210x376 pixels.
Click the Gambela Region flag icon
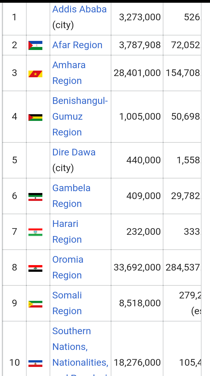point(35,196)
